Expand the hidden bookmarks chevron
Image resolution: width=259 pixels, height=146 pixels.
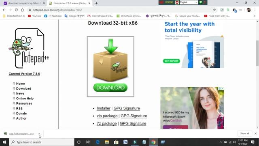coord(255,16)
